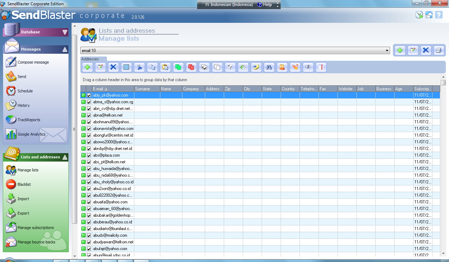Click the clock with green play icon
The width and height of the screenshot is (449, 262).
[x=419, y=15]
